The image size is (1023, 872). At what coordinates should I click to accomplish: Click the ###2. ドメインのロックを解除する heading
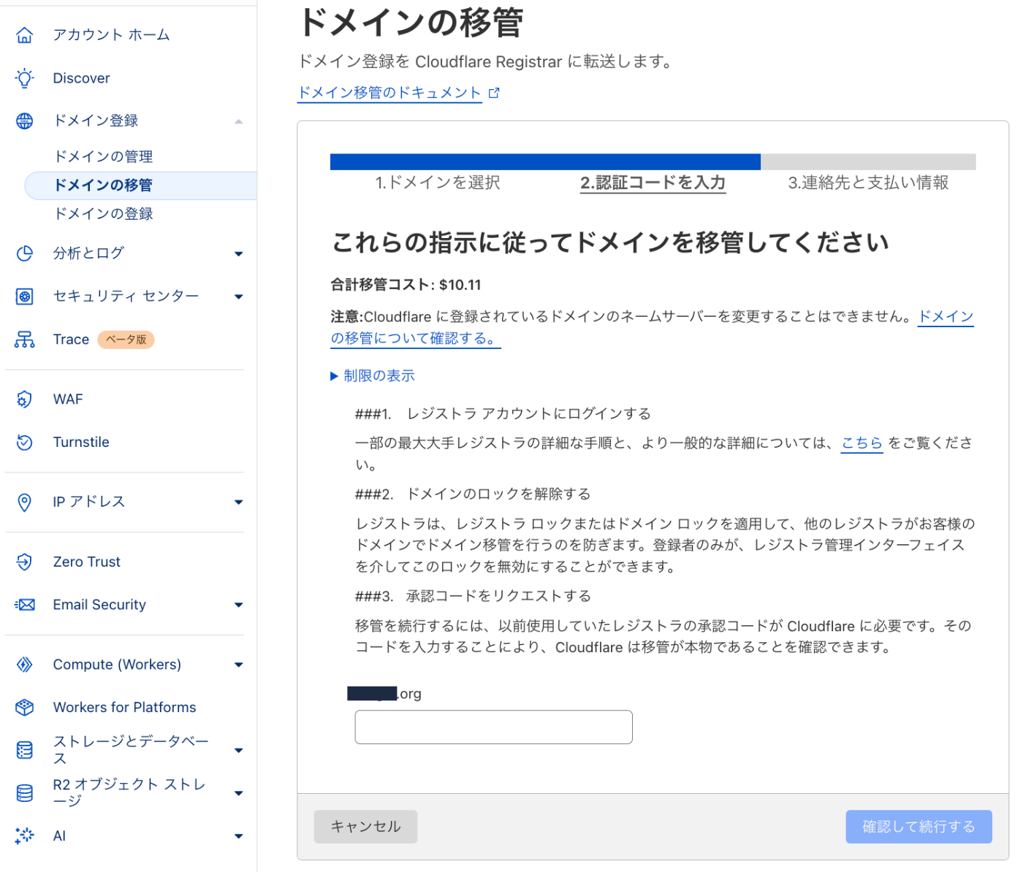click(x=473, y=494)
